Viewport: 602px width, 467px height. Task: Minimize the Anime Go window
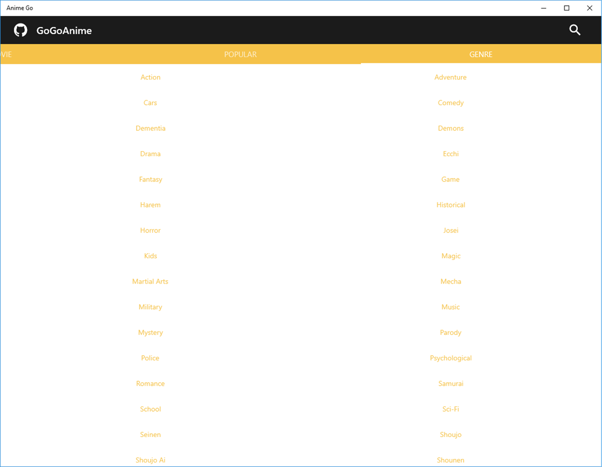pyautogui.click(x=544, y=8)
